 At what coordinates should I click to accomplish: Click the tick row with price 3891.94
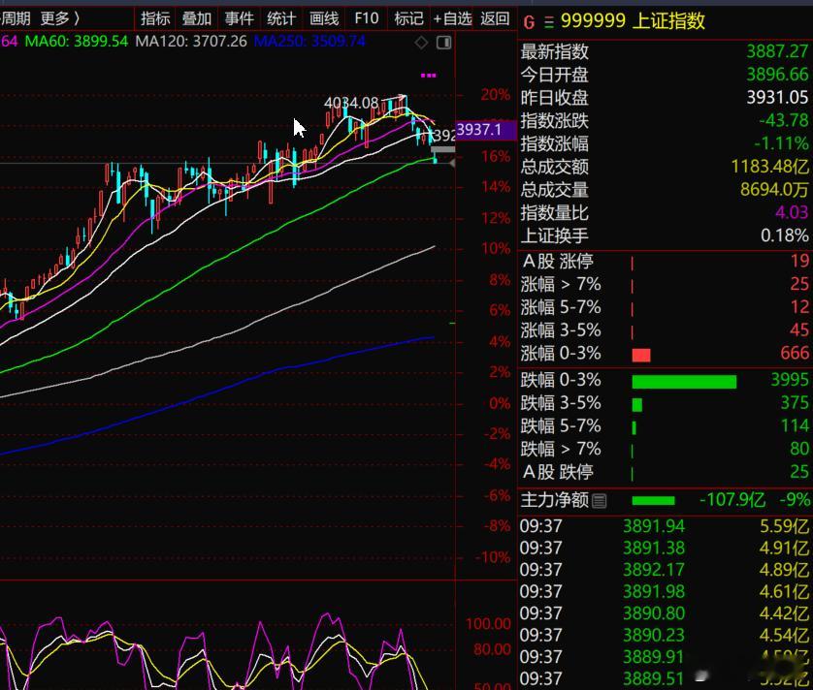pos(665,527)
